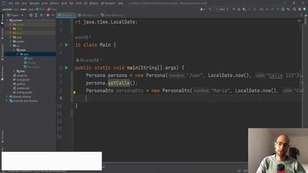Collapse all nodes in Project panel
Image resolution: width=308 pixels, height=173 pixels.
click(x=41, y=15)
